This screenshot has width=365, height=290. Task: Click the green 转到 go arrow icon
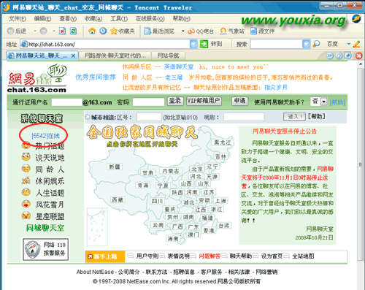coord(204,44)
